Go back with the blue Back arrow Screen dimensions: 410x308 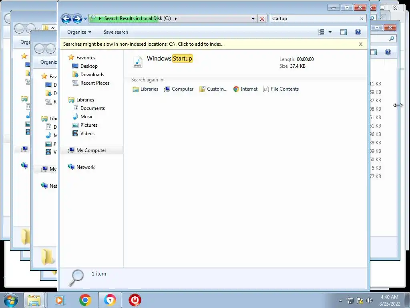[66, 18]
